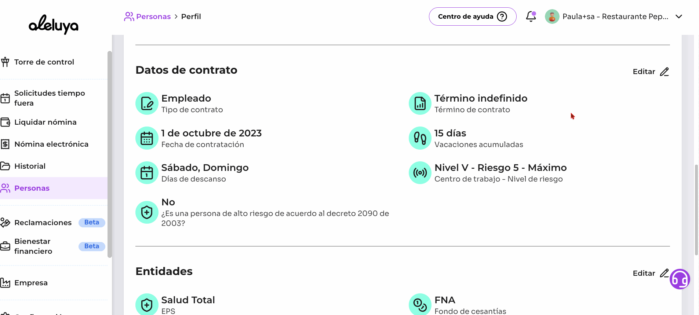Go to Nómina electrónica section
The image size is (699, 315).
pos(51,144)
